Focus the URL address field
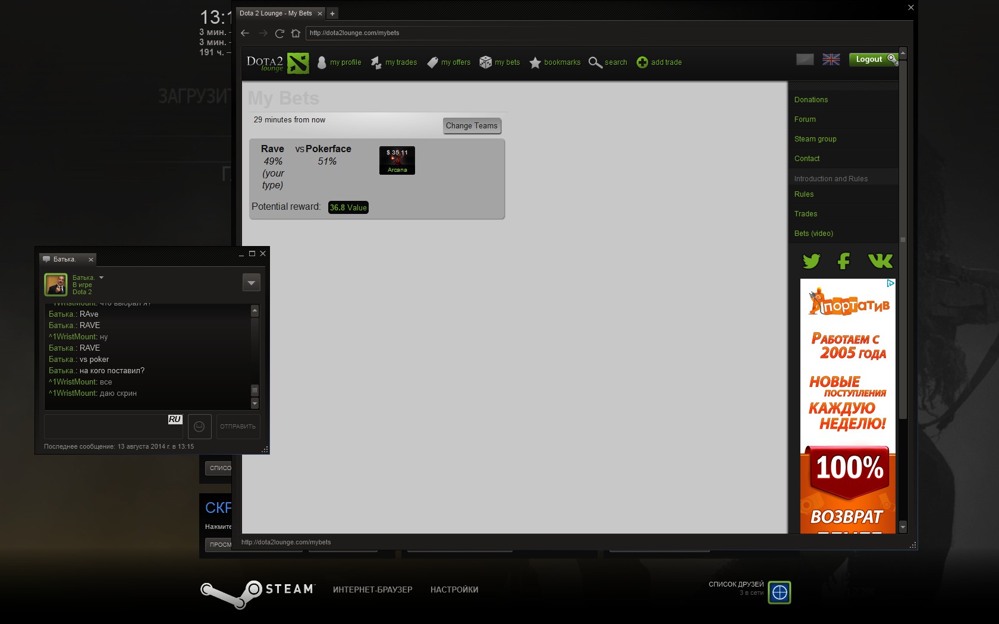The width and height of the screenshot is (999, 624). (607, 33)
